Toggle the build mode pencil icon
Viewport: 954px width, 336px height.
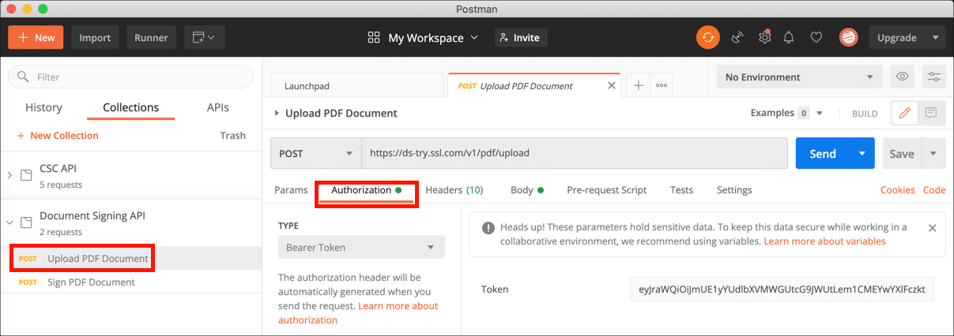click(904, 113)
